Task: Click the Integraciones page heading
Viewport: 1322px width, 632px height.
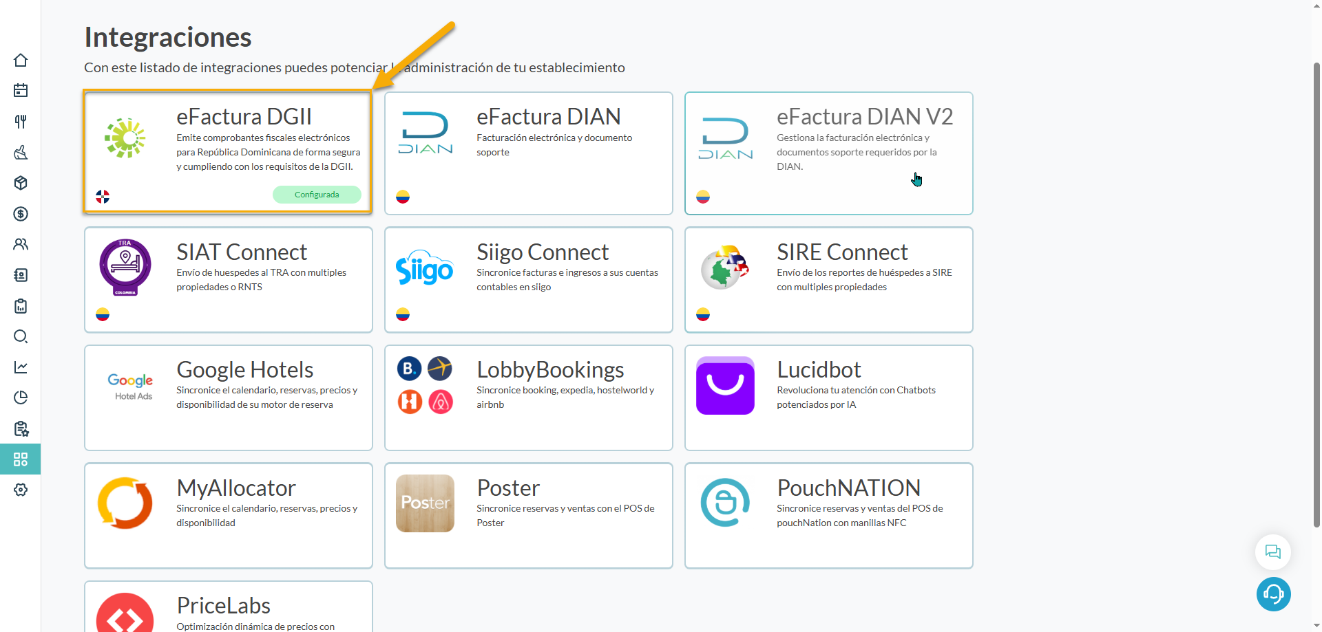Action: [168, 37]
